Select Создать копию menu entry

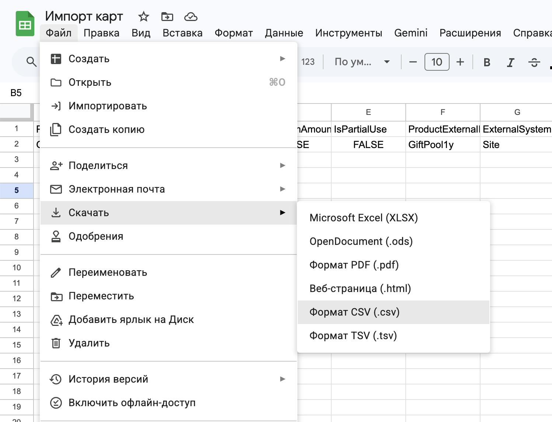[x=168, y=130]
